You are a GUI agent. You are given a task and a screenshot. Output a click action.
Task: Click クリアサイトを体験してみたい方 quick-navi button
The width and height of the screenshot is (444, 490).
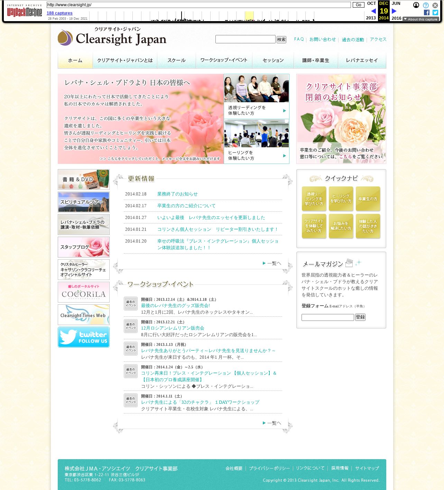314,226
